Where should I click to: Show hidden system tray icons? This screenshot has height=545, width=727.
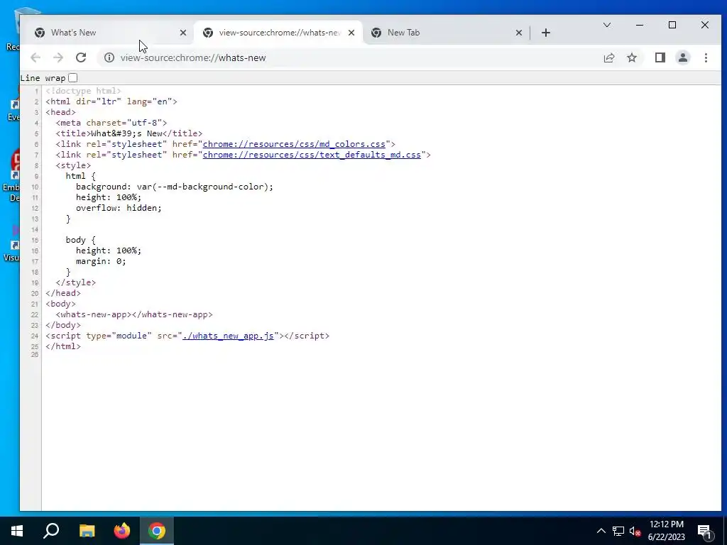pos(601,531)
